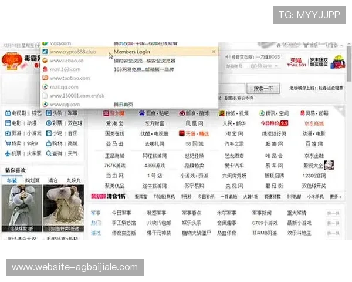Viewport: 352px width, 282px height.
Task: Click the news icon beside 头条
Action: (x=49, y=113)
